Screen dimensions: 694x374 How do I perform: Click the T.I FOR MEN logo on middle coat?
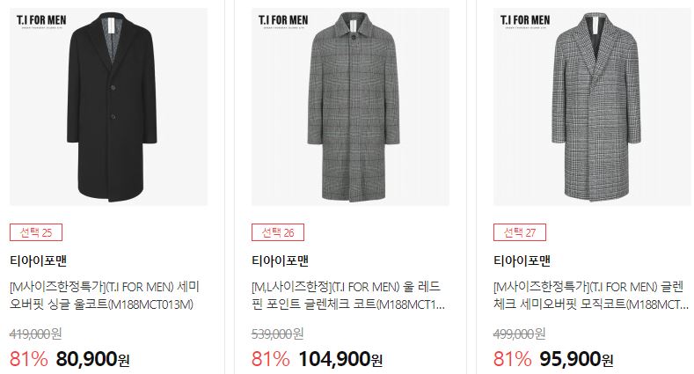pos(283,21)
